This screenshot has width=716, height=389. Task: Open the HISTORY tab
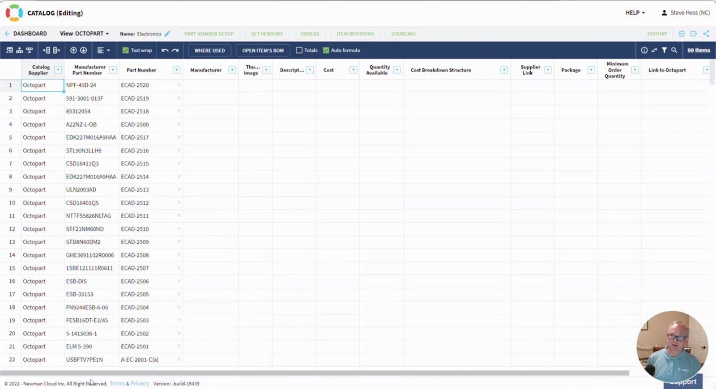pos(657,34)
